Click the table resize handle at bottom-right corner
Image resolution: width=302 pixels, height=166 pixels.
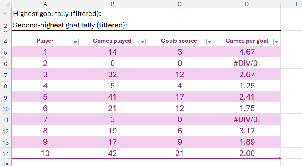coord(279,158)
